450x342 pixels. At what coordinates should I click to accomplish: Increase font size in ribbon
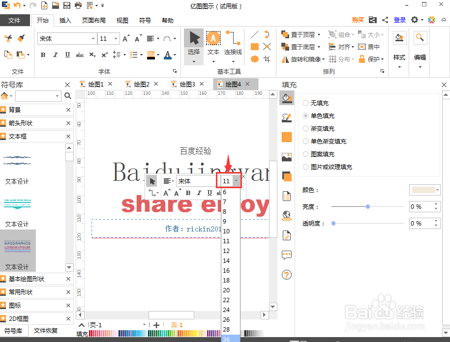pos(126,38)
